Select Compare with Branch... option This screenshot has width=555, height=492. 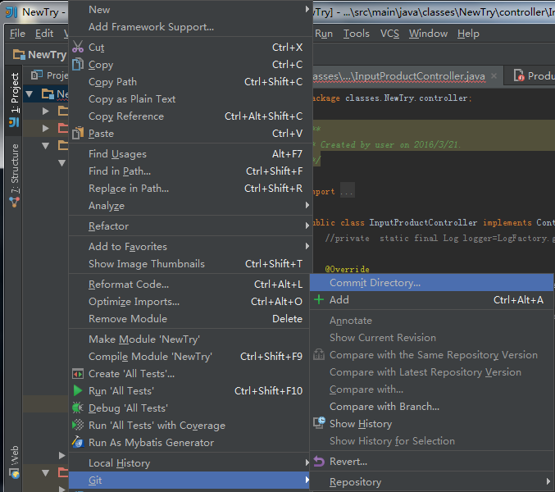(384, 407)
